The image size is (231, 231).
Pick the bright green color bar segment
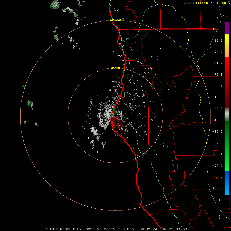click(227, 165)
